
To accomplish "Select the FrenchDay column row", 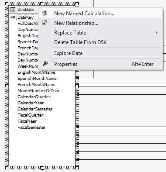I will tap(28, 48).
